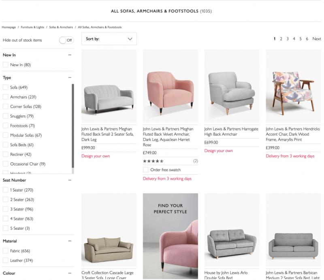The height and width of the screenshot is (280, 324).
Task: Click Design your own under £699.00 armchair
Action: pos(218,151)
